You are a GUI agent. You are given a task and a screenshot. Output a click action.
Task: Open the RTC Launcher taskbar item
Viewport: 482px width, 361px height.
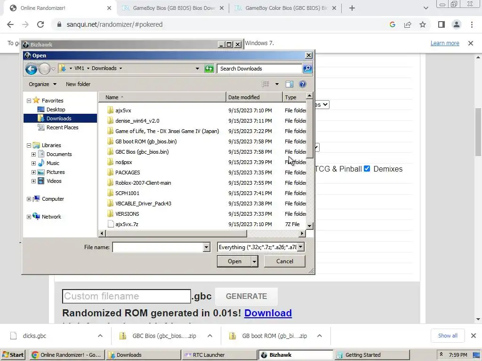coord(219,355)
